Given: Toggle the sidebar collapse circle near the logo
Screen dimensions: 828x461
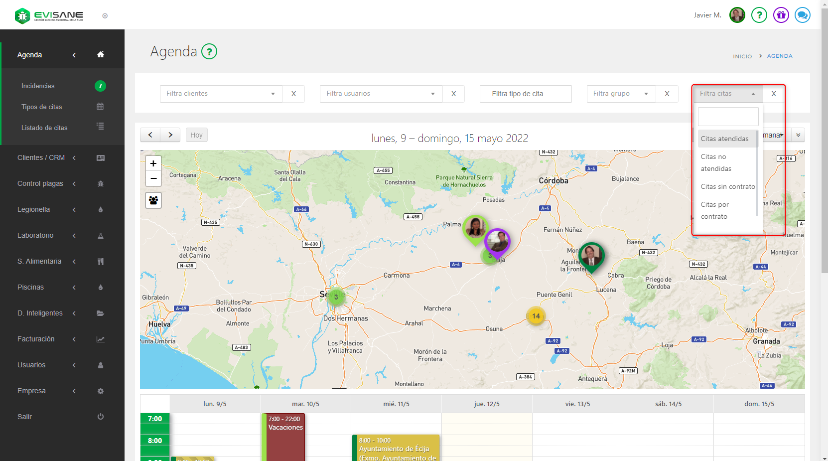Looking at the screenshot, I should coord(105,16).
